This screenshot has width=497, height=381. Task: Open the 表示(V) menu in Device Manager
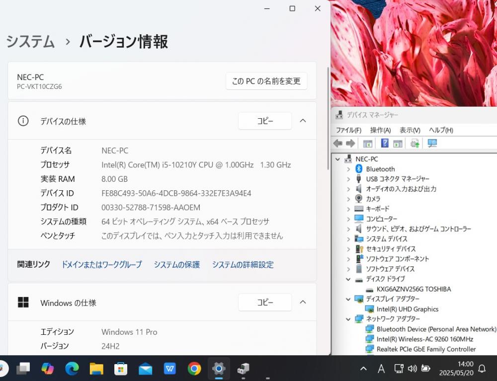(410, 130)
